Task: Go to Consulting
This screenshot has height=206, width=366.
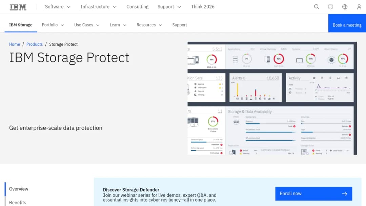Action: [x=138, y=7]
